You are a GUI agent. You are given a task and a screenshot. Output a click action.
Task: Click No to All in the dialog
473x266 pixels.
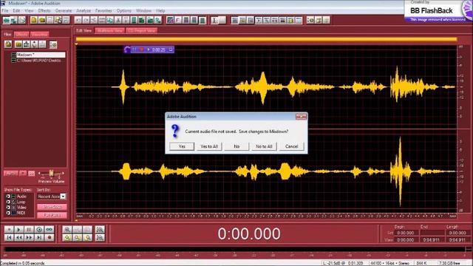pos(265,146)
